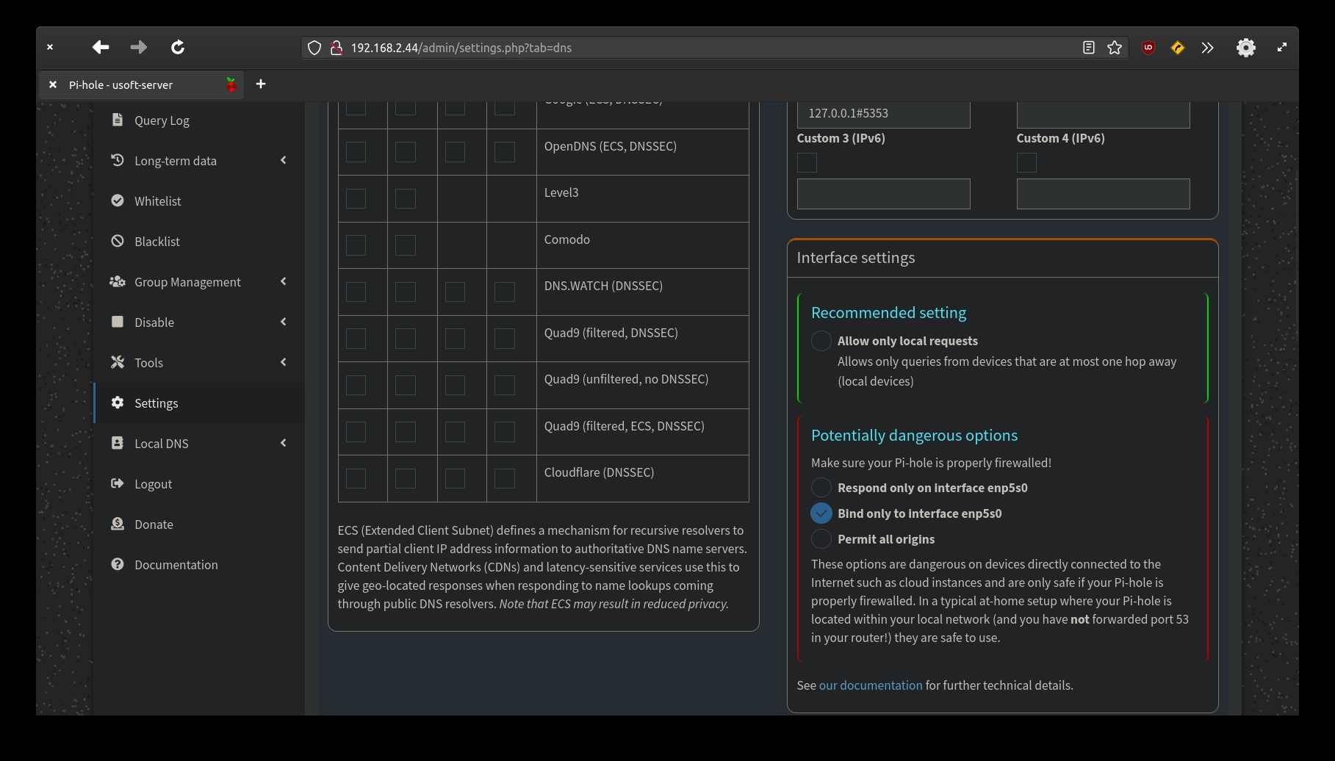Open browser preferences gear icon
This screenshot has height=761, width=1335.
[1246, 48]
